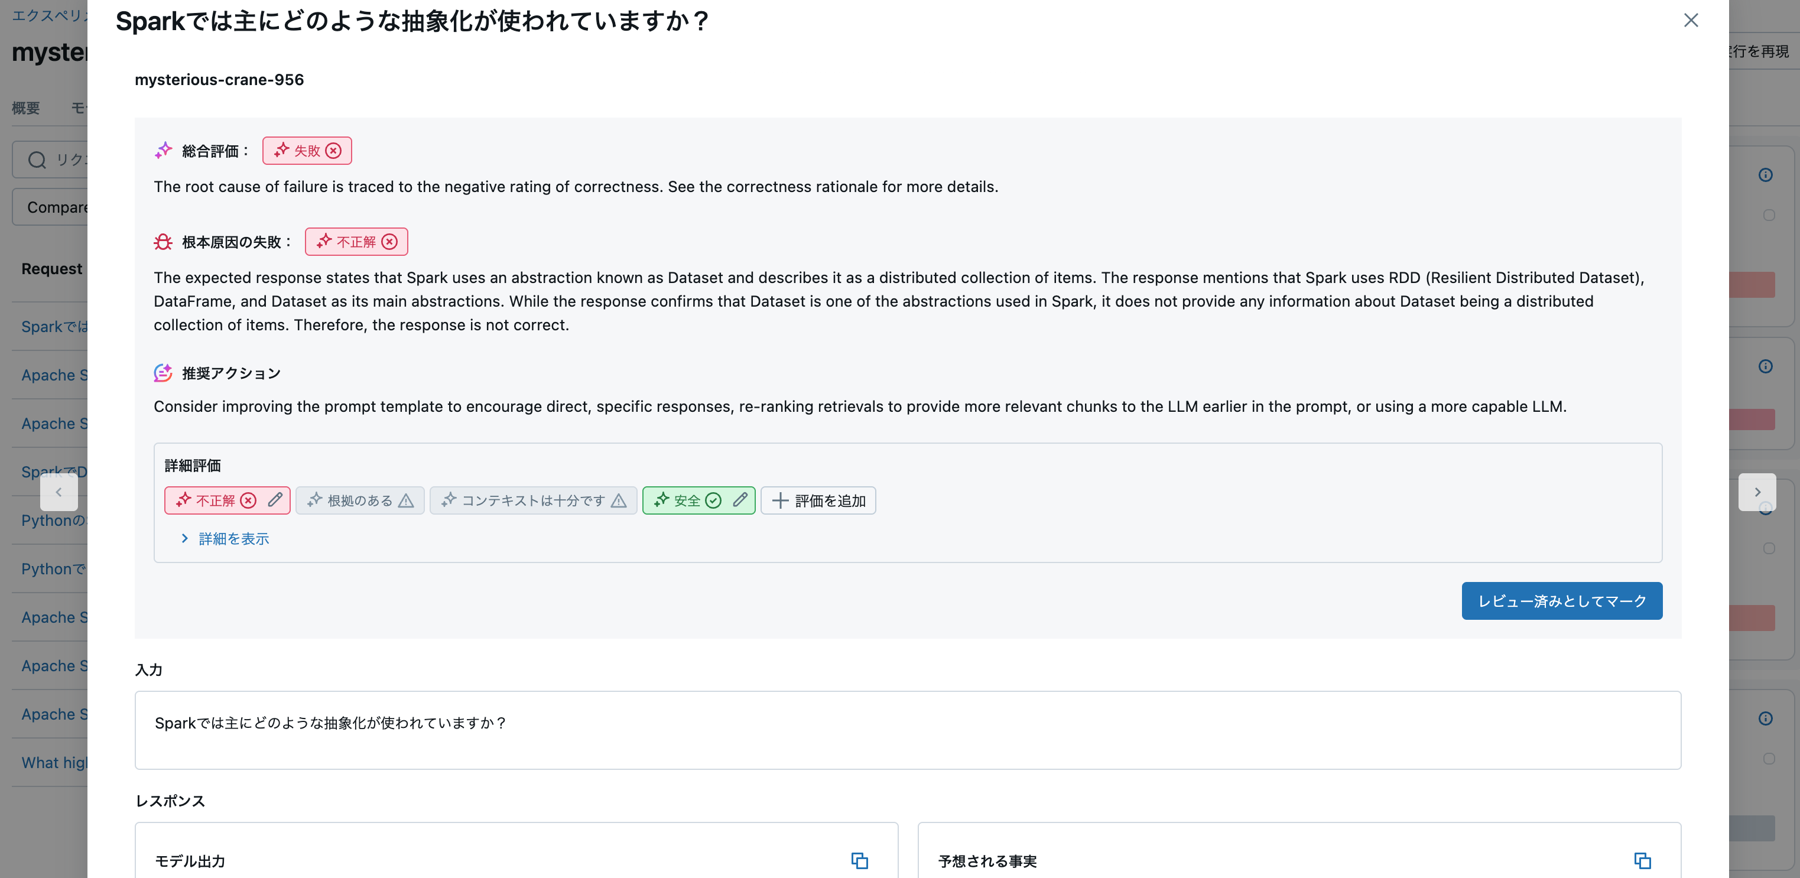This screenshot has height=878, width=1800.
Task: Edit the 安全 assessment with the pencil icon
Action: (x=740, y=500)
